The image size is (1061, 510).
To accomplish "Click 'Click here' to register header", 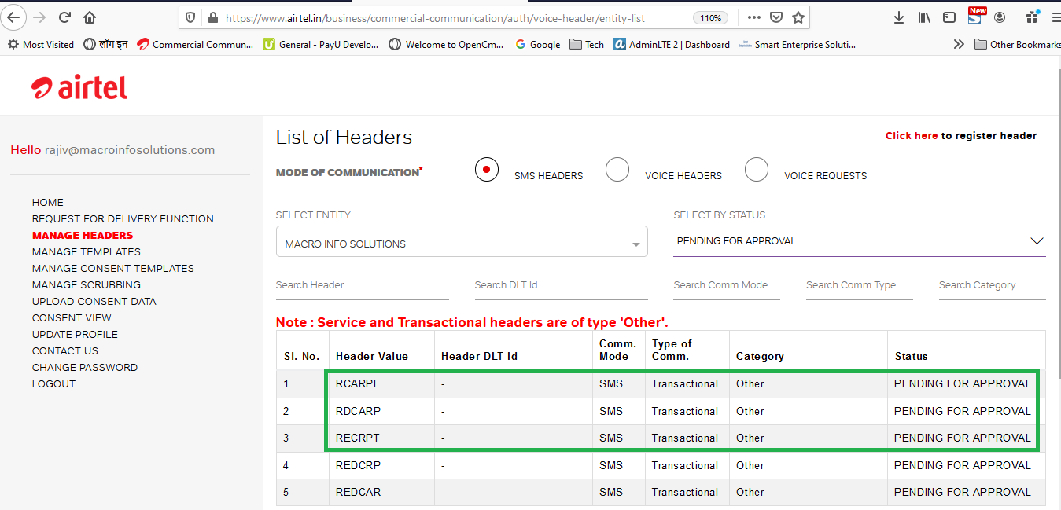I will pos(912,136).
